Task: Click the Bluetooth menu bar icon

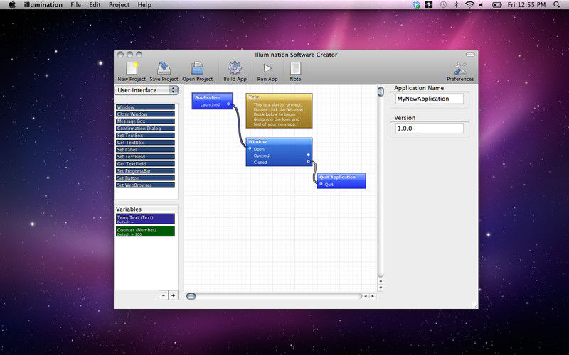Action: 457,5
